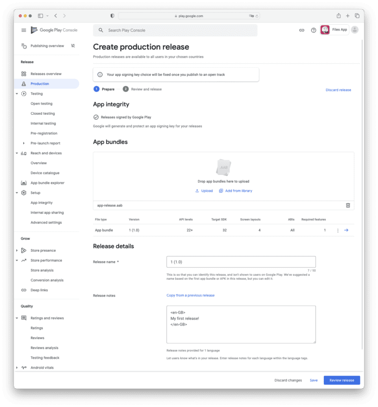Screen dimensions: 378x407
Task: Collapse the Testing section
Action: pos(17,94)
